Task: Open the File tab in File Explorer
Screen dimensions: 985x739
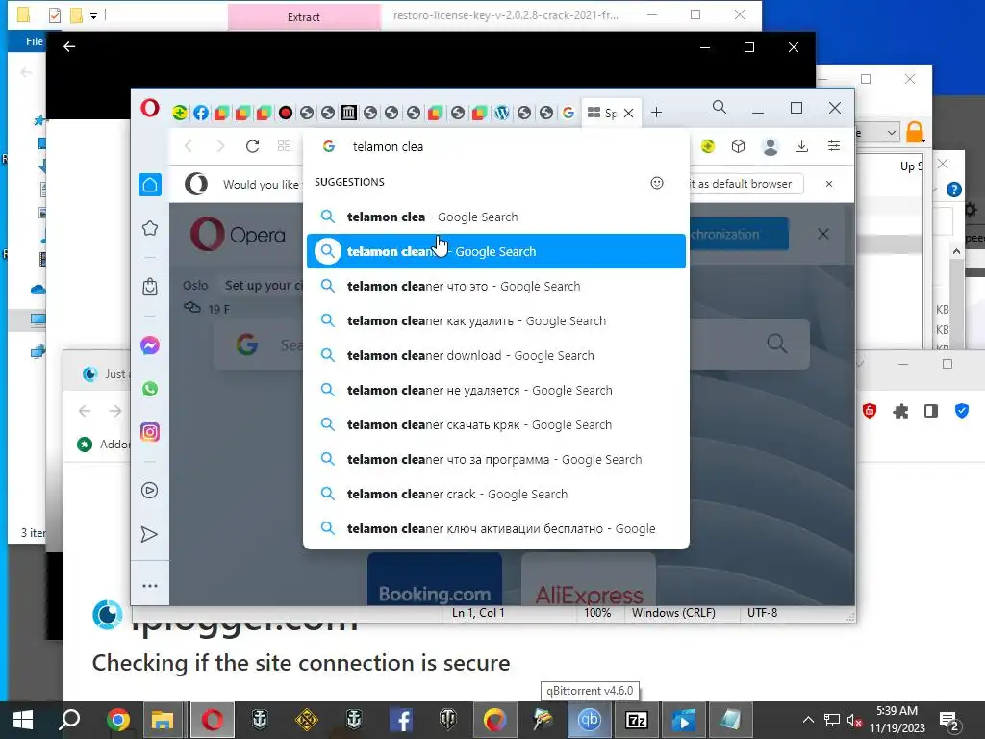Action: pyautogui.click(x=34, y=41)
